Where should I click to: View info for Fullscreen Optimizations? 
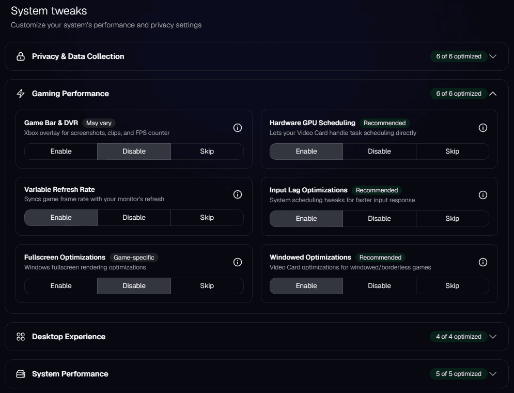[238, 262]
